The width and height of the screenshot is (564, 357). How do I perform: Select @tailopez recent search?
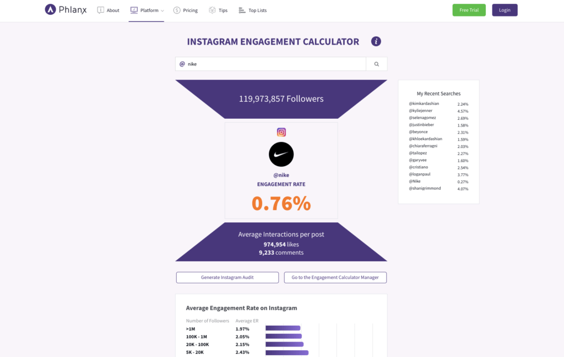click(x=417, y=153)
